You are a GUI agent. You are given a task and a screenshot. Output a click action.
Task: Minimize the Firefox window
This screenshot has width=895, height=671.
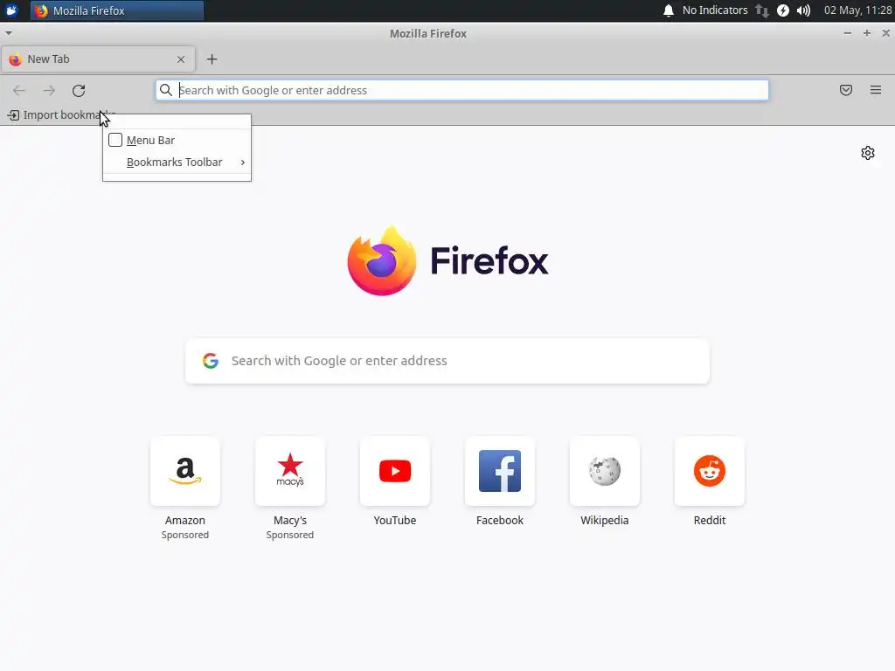[848, 33]
